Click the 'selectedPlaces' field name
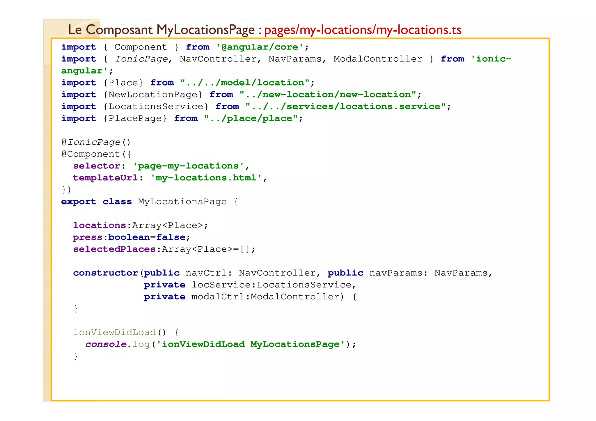The width and height of the screenshot is (596, 421). tap(114, 249)
